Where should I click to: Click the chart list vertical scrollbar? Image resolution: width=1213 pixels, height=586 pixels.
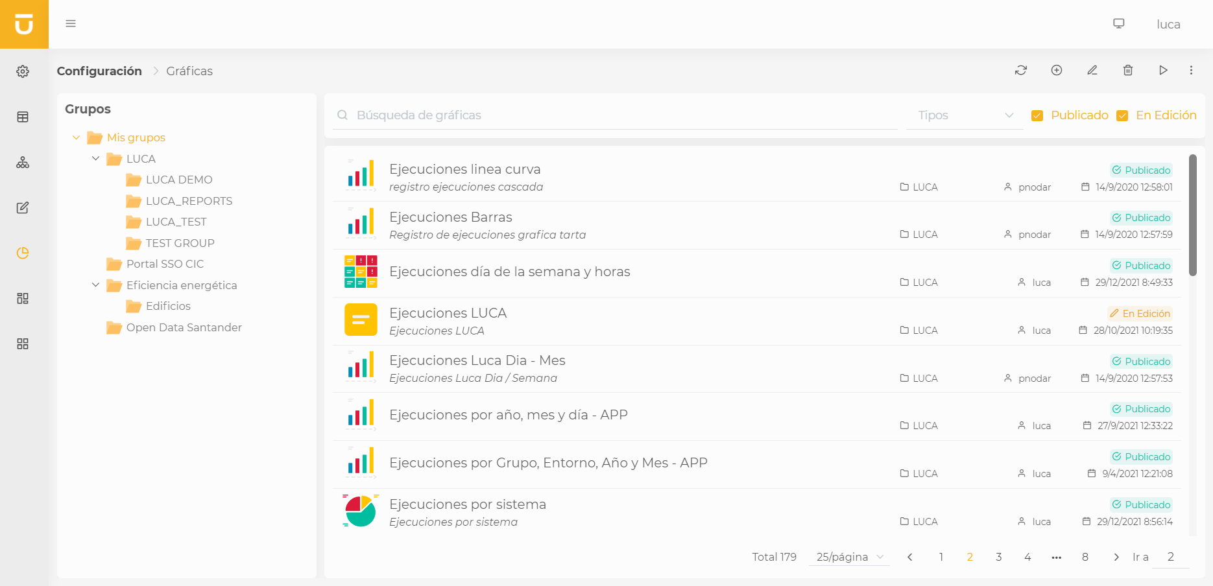(x=1192, y=215)
